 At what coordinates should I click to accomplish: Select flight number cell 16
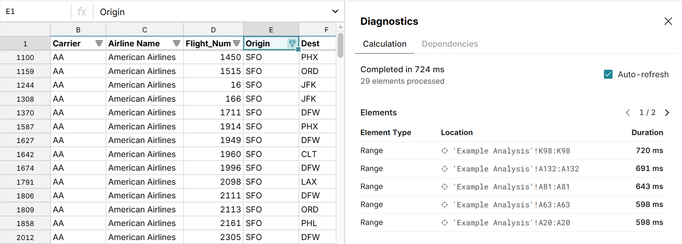[x=213, y=85]
